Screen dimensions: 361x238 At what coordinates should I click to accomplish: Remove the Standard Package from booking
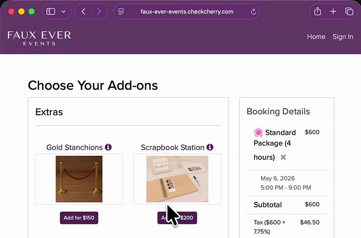(283, 157)
